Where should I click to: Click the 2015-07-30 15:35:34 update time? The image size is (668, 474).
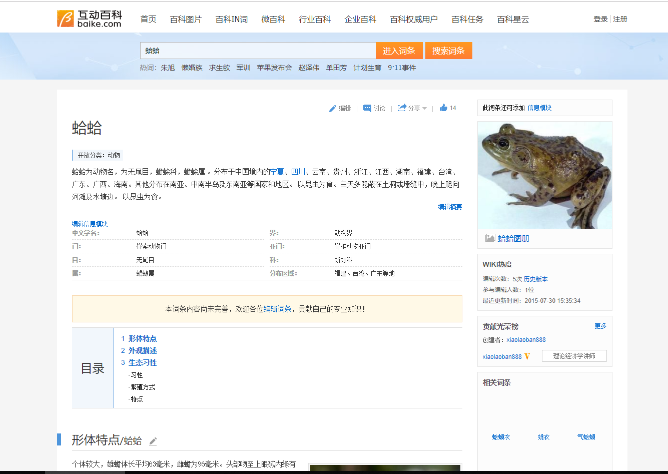(552, 301)
